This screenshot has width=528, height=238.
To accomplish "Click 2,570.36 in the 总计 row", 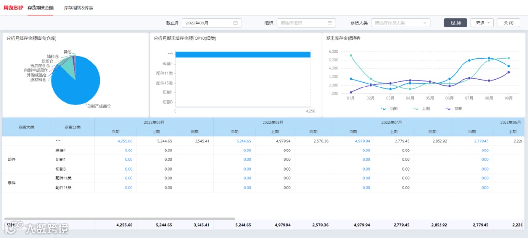I will 321,225.
